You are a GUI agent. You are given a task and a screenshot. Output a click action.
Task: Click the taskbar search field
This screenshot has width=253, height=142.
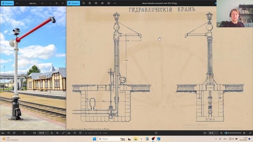[x=112, y=139]
